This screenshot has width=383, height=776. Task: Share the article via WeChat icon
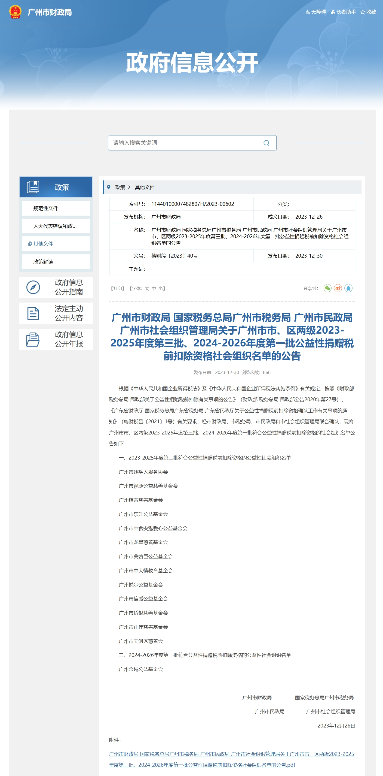pos(327,288)
